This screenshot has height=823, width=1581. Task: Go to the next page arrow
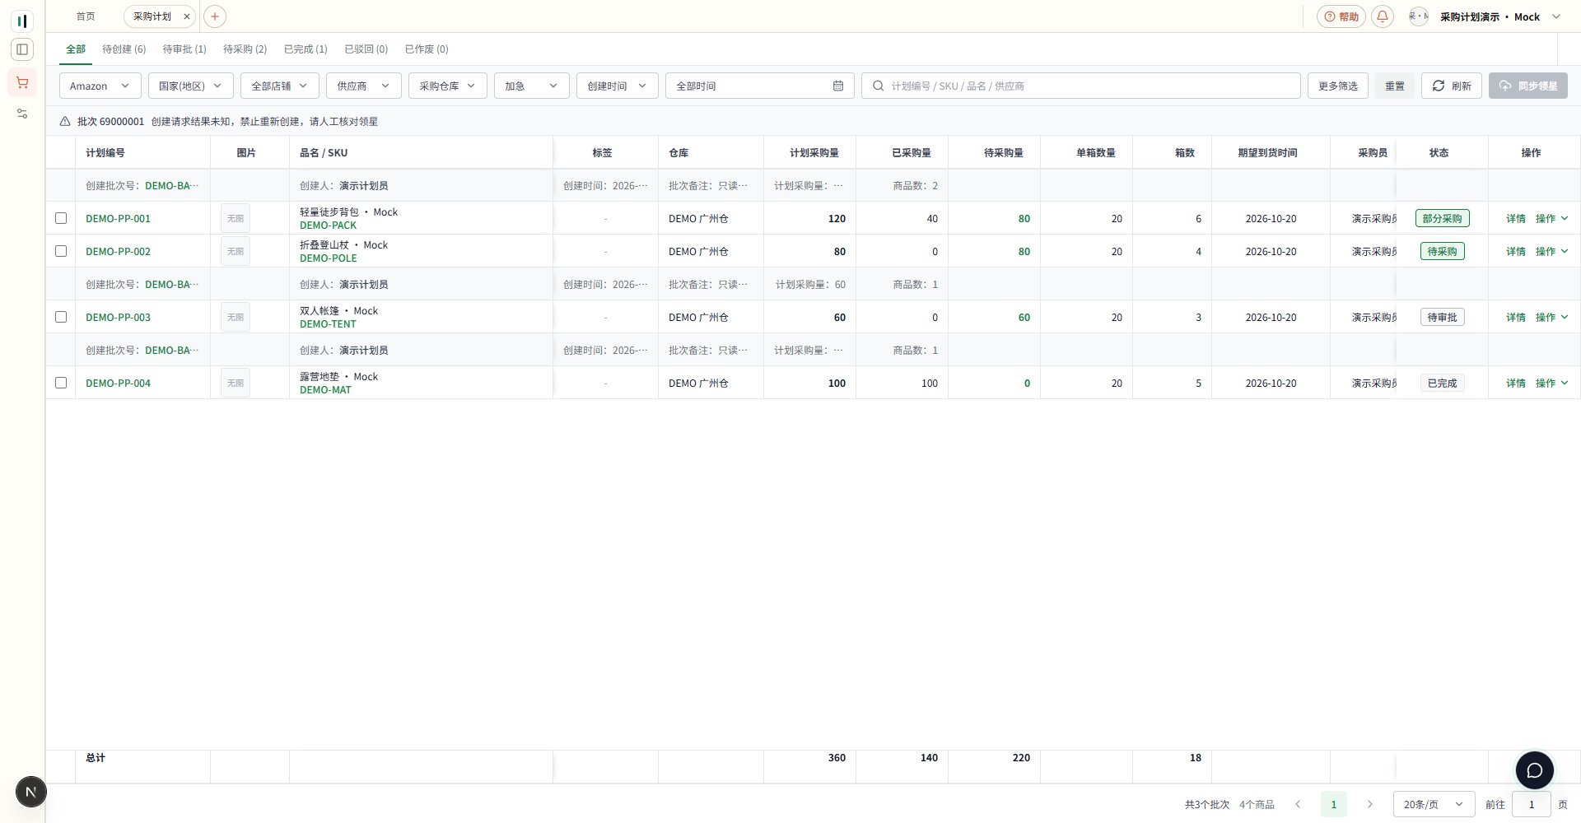(1370, 804)
